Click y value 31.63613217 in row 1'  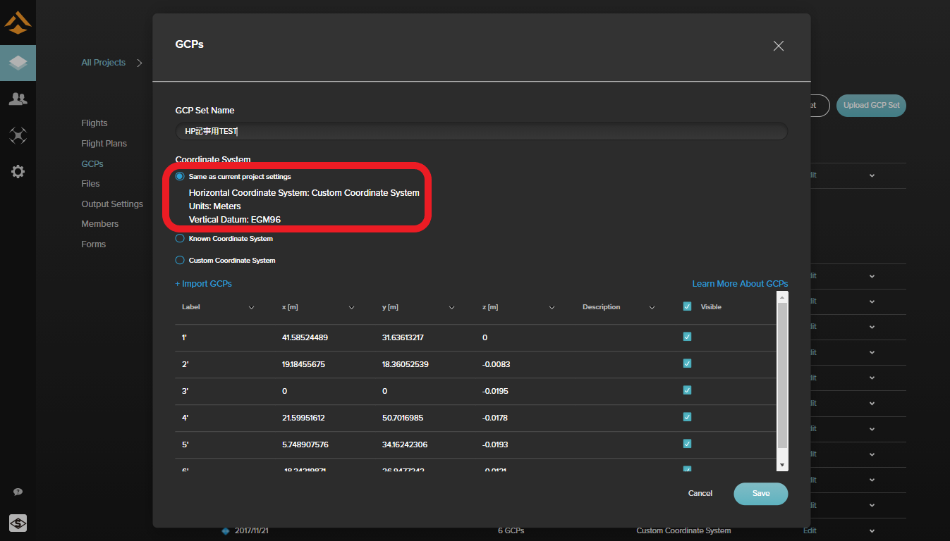click(403, 338)
